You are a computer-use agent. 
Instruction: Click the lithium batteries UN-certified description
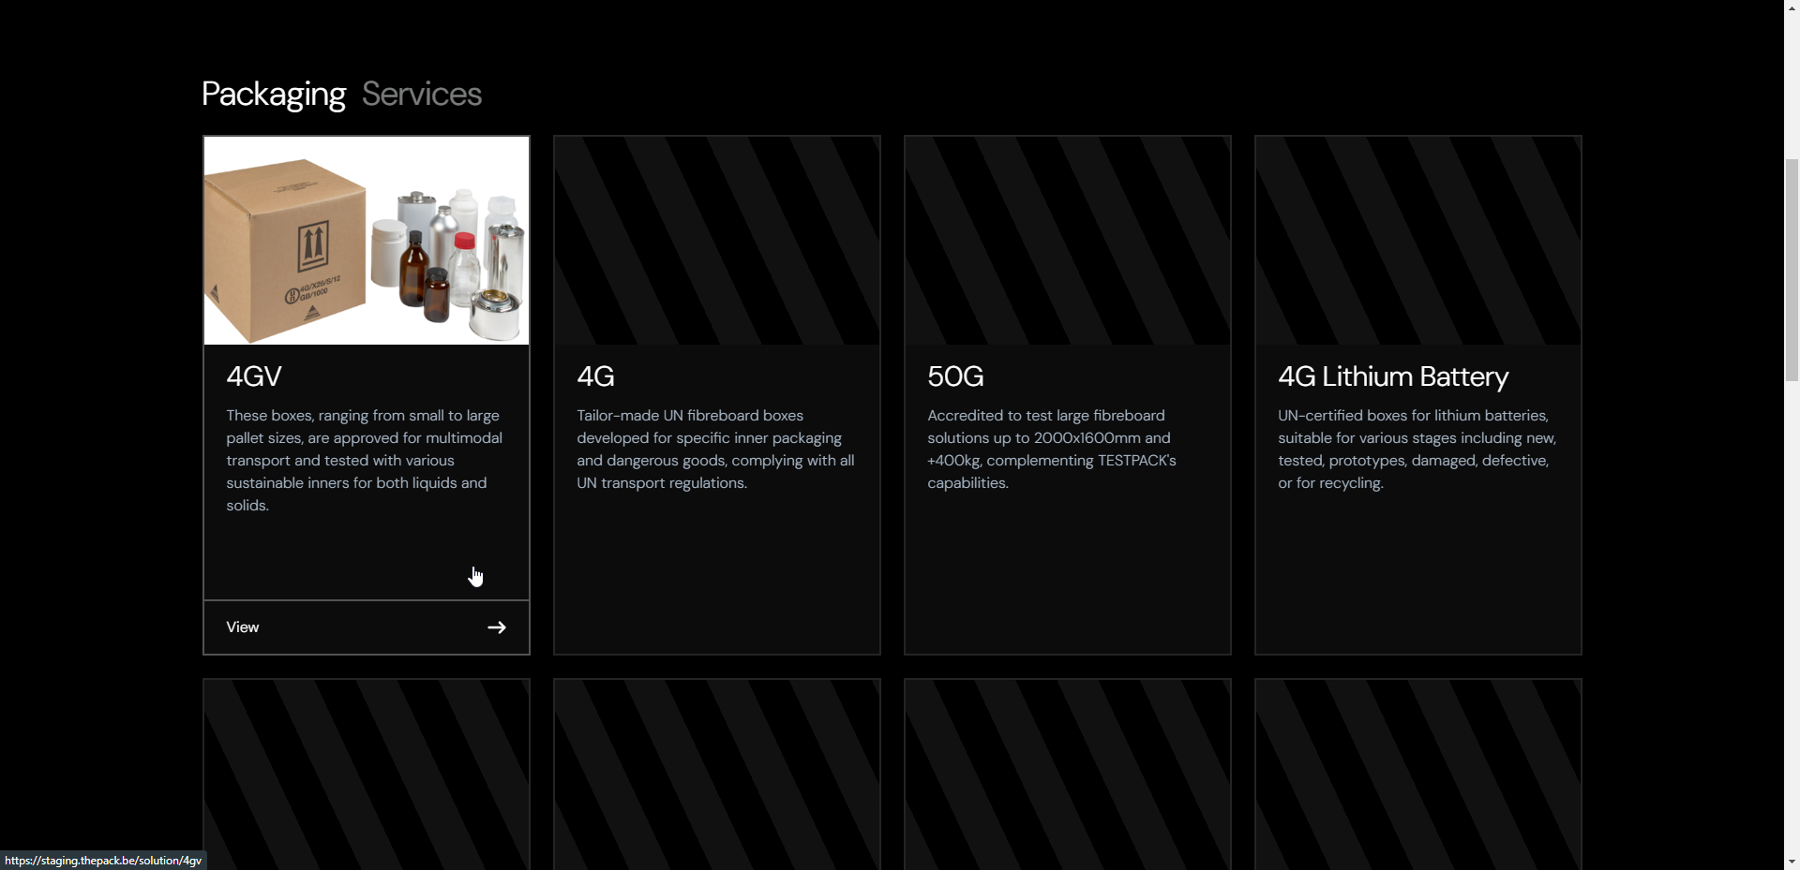[x=1417, y=450]
